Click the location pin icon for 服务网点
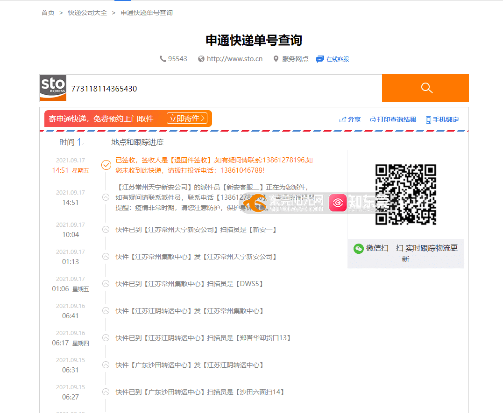This screenshot has height=413, width=503. coord(276,59)
